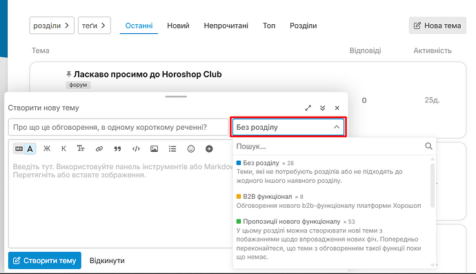Open the теґи filter dropdown
The image size is (476, 274).
click(x=94, y=26)
